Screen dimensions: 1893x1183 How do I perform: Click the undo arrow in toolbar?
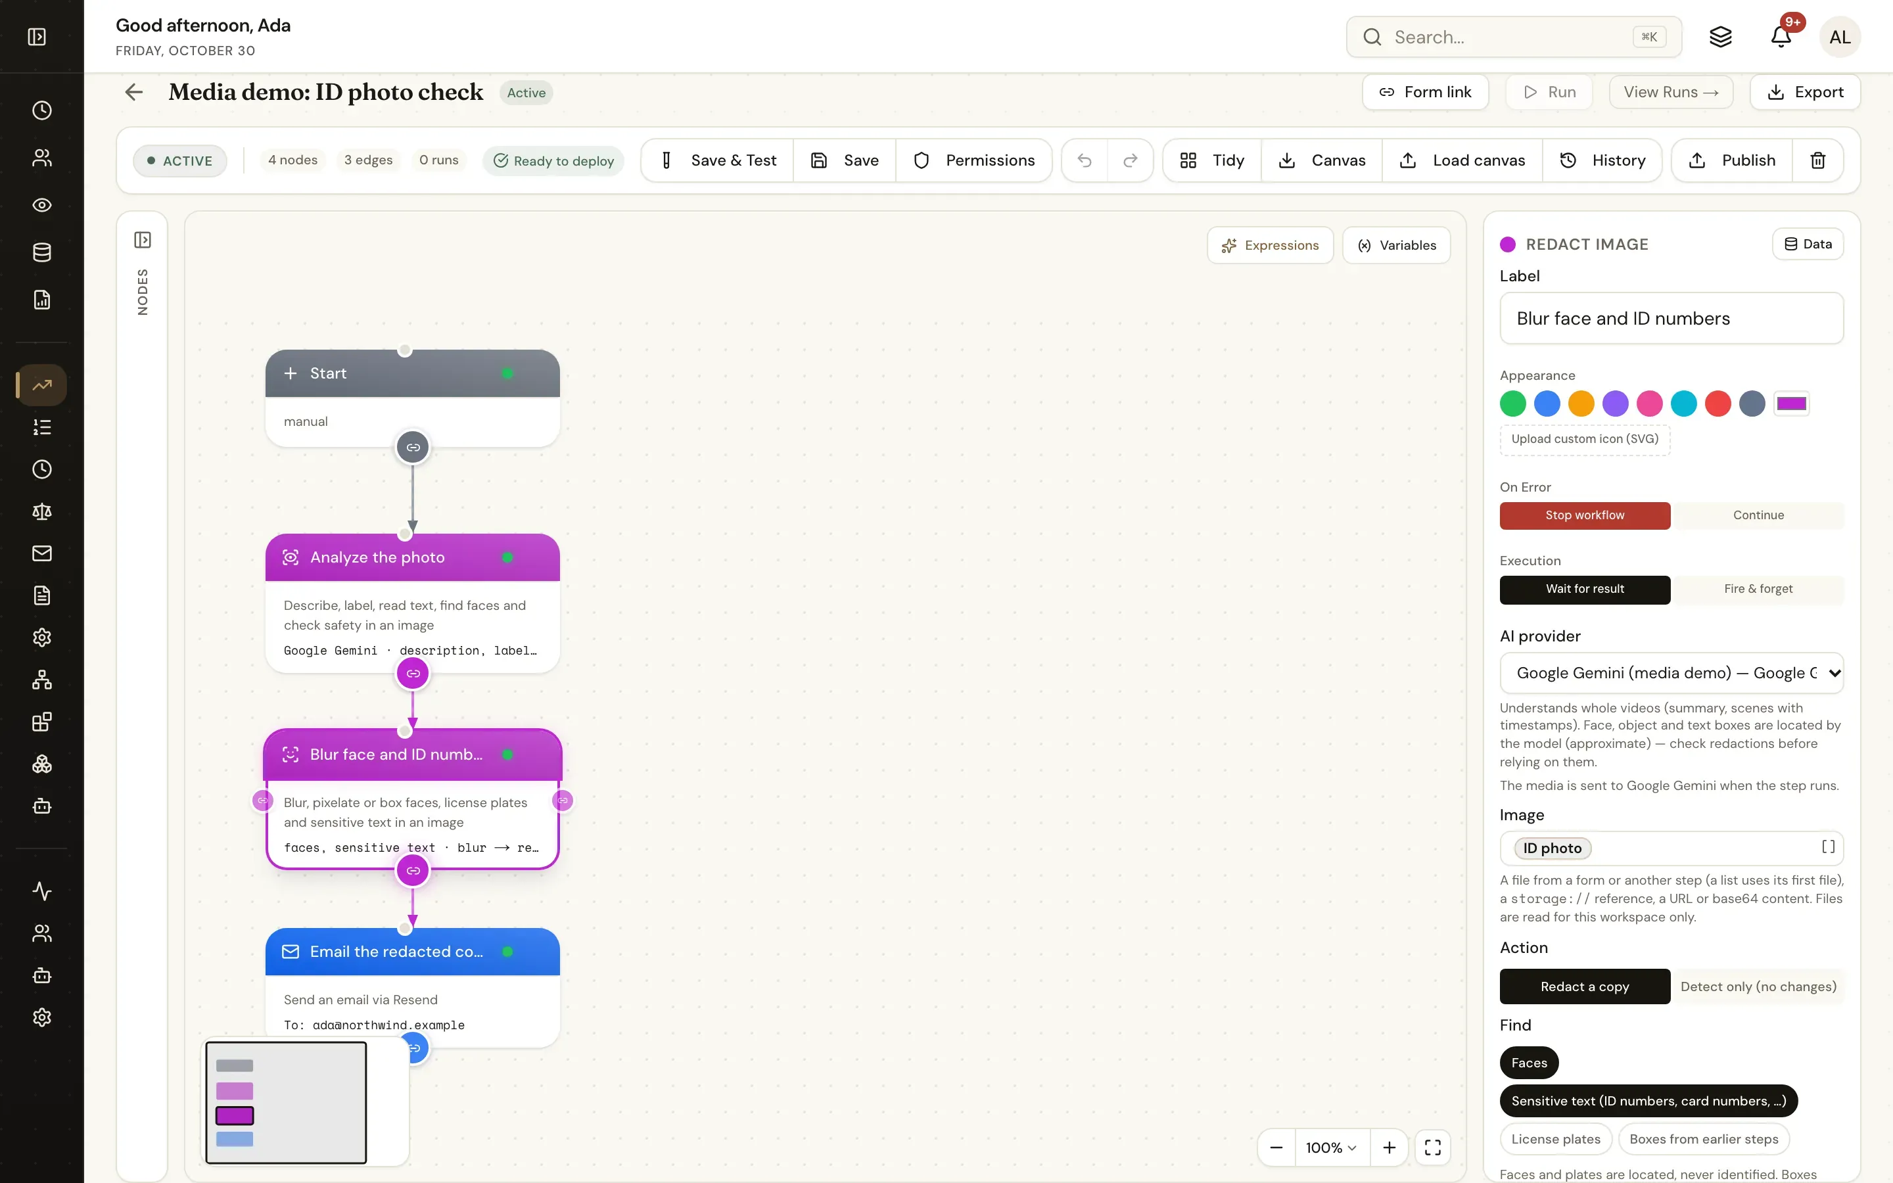(1084, 160)
